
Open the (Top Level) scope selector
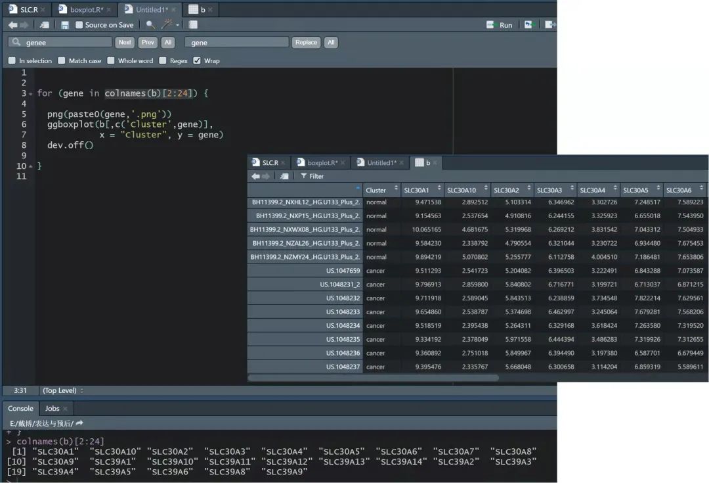[x=63, y=390]
